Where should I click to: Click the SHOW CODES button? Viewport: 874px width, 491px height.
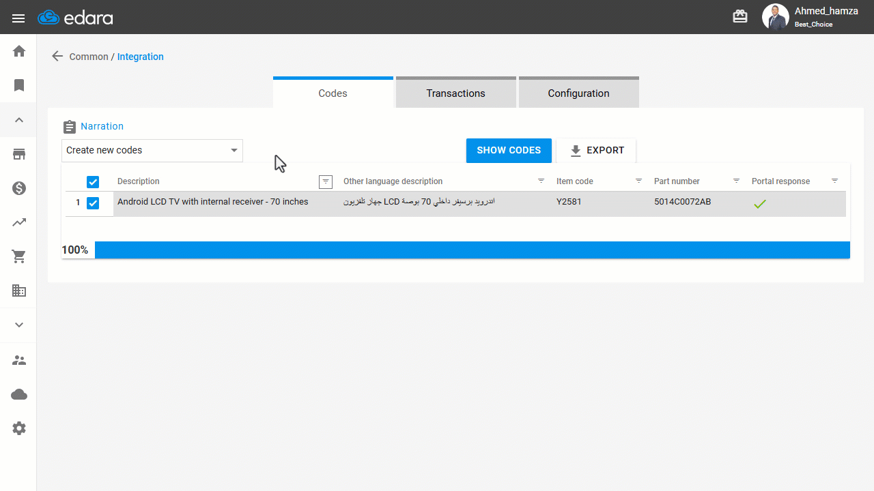509,151
